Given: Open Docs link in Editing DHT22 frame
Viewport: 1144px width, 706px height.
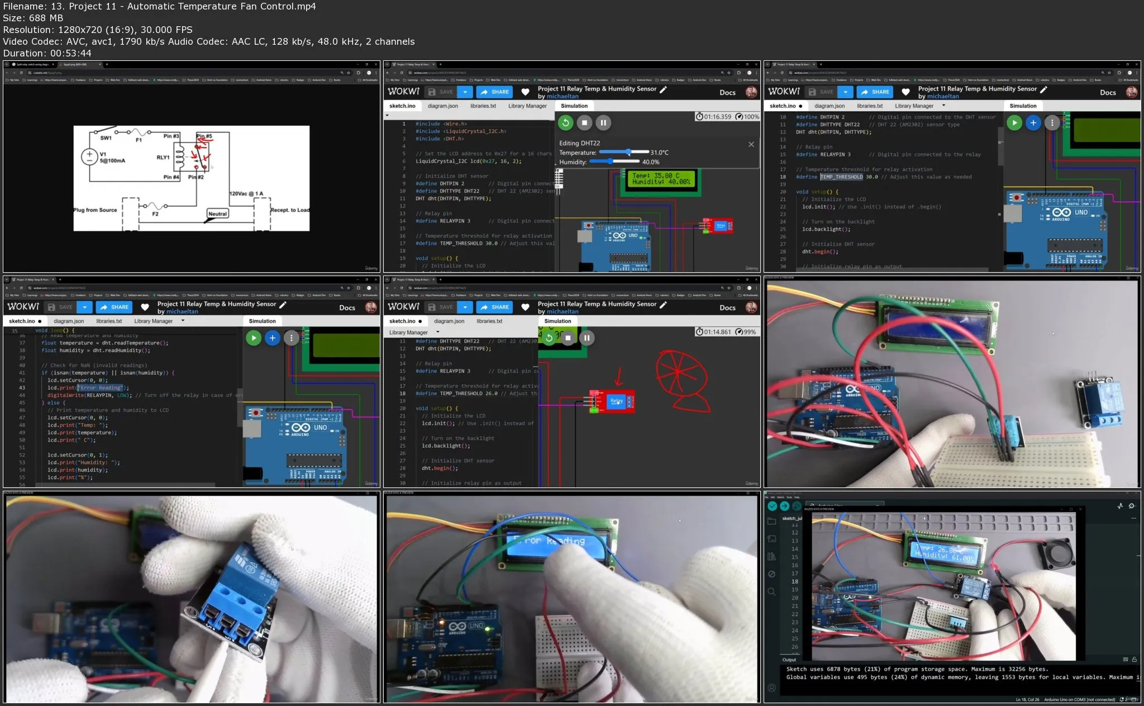Looking at the screenshot, I should click(x=727, y=92).
